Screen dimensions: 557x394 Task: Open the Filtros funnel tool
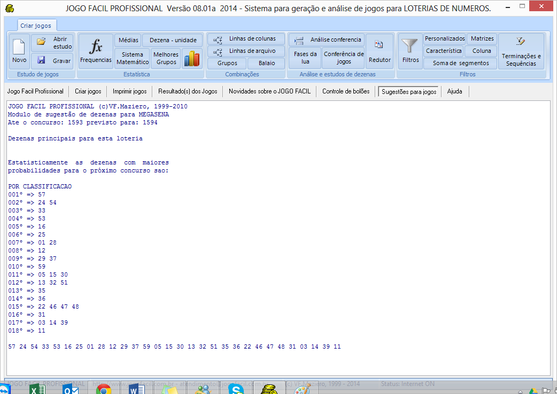click(x=411, y=51)
